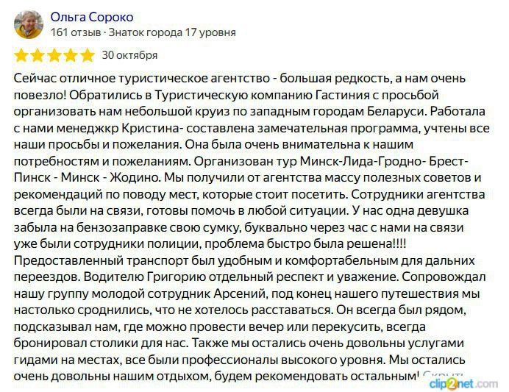
Task: Click the second yellow rating star
Action: point(38,55)
